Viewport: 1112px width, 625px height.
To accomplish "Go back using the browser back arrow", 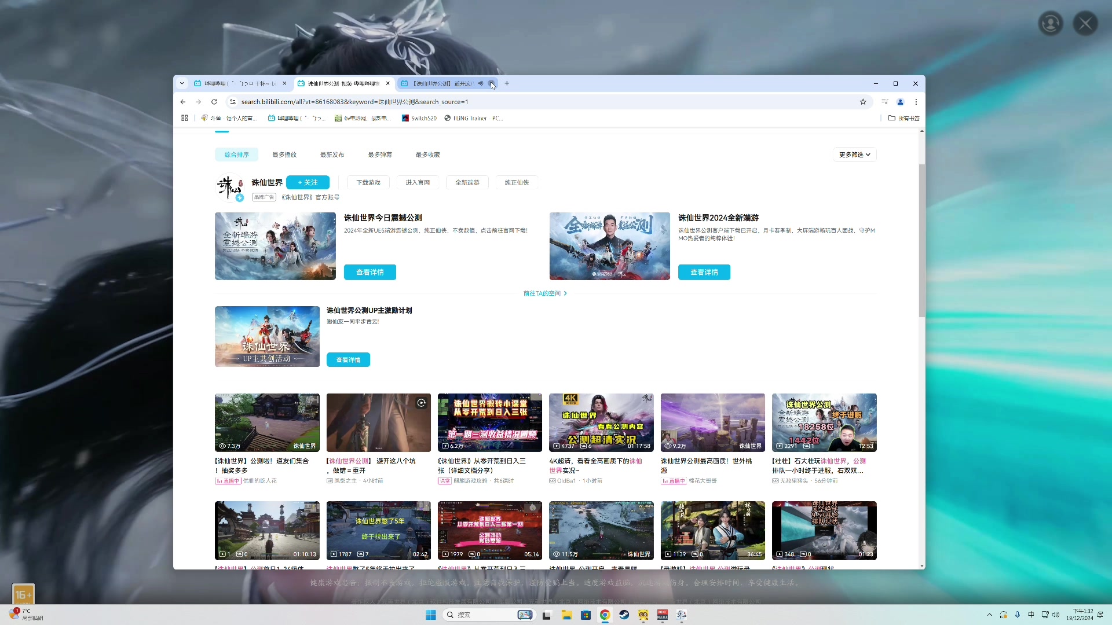I will 183,102.
